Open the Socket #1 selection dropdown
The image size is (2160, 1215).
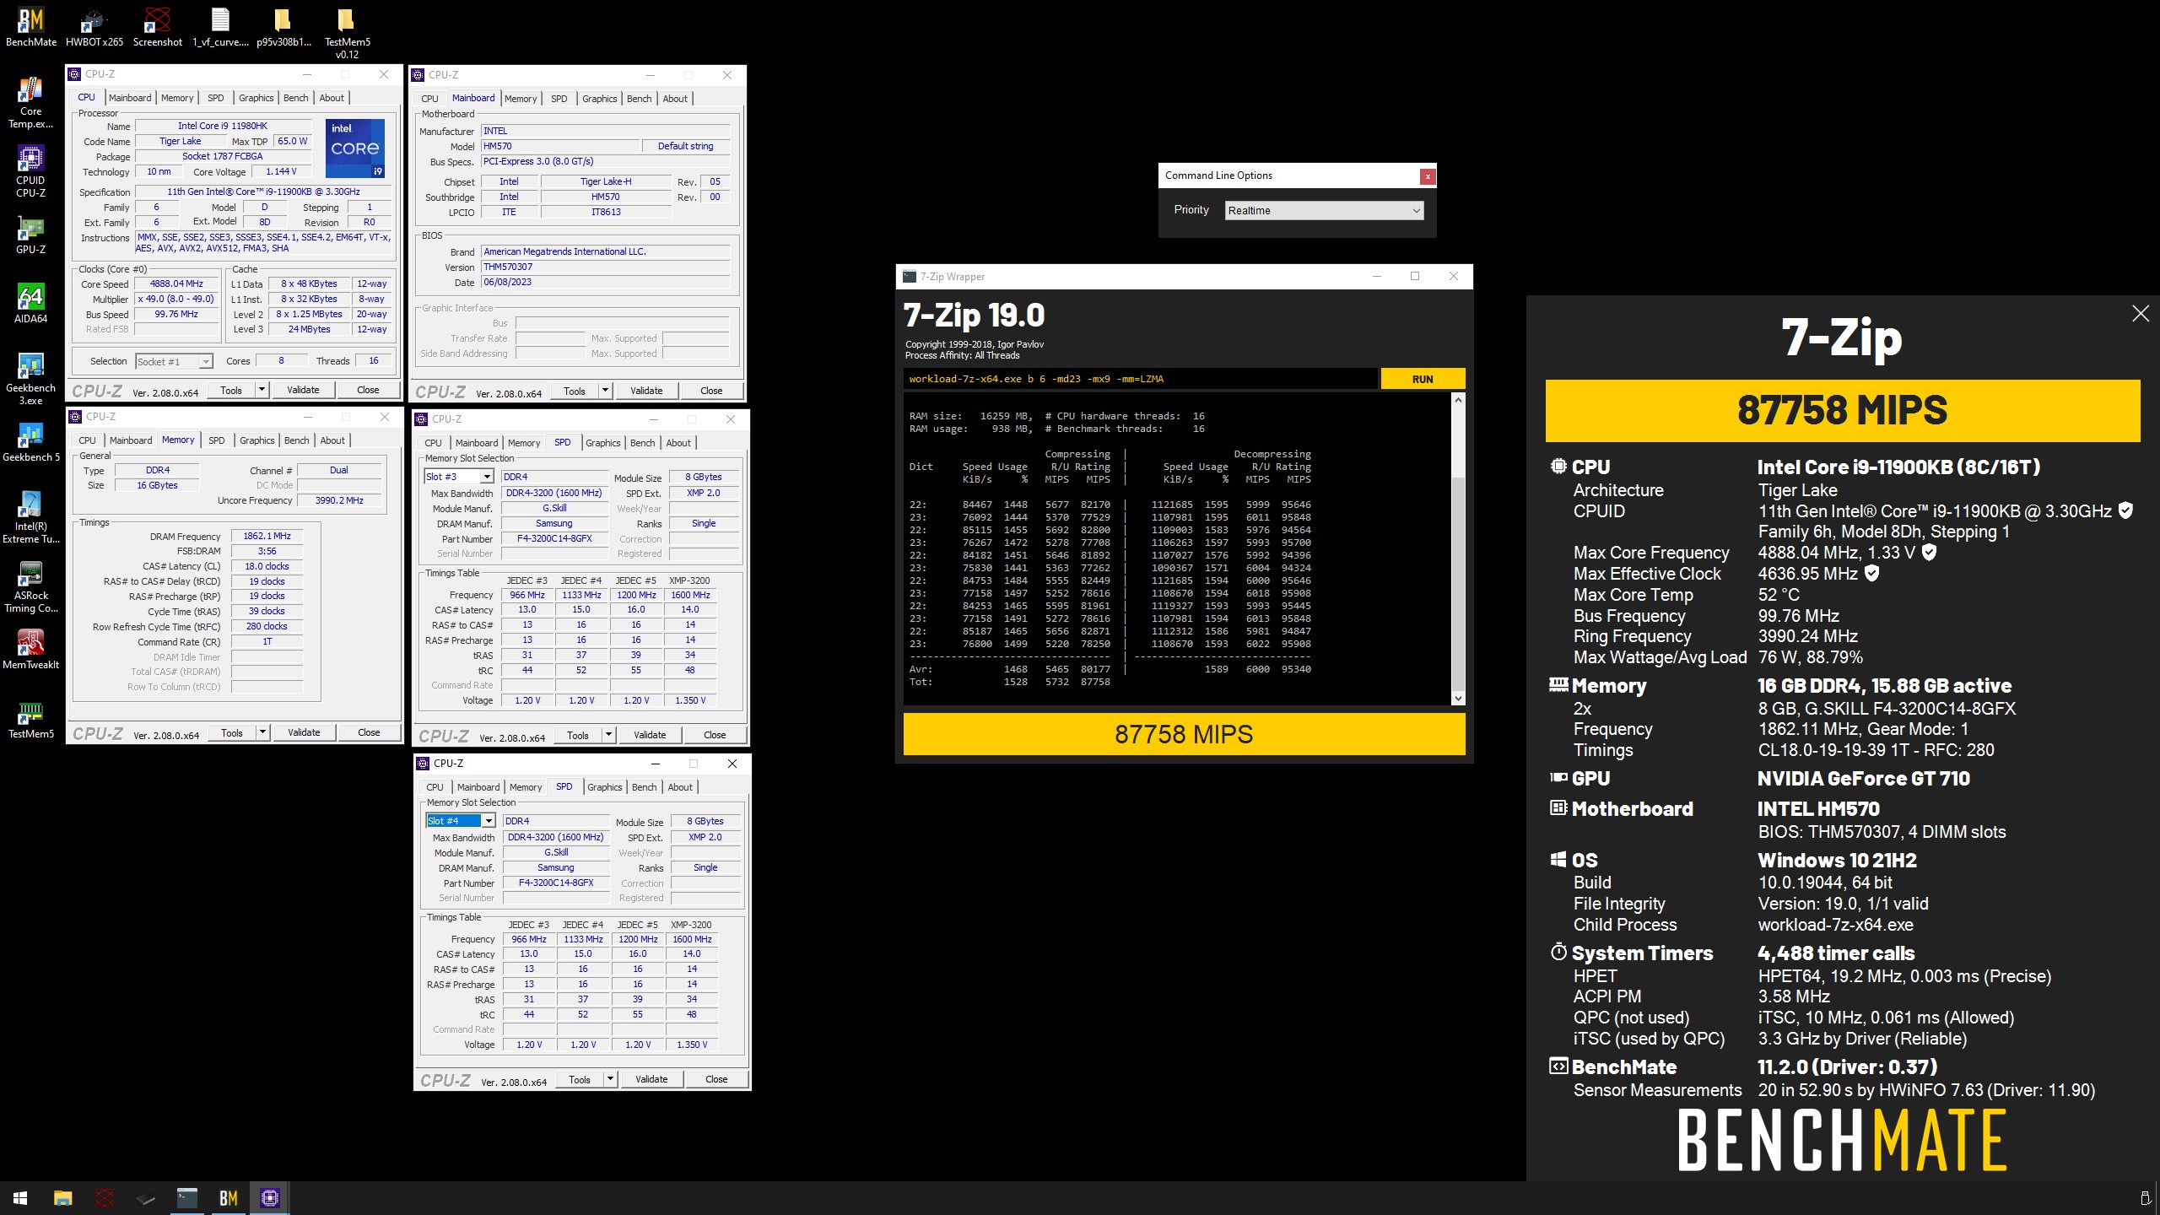click(x=173, y=362)
